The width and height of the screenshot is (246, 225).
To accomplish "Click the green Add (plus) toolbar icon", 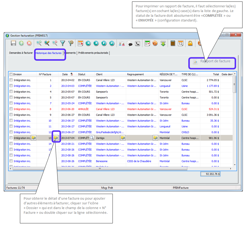I will [x=21, y=43].
